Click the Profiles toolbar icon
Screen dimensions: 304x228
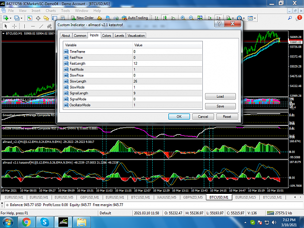17,18
